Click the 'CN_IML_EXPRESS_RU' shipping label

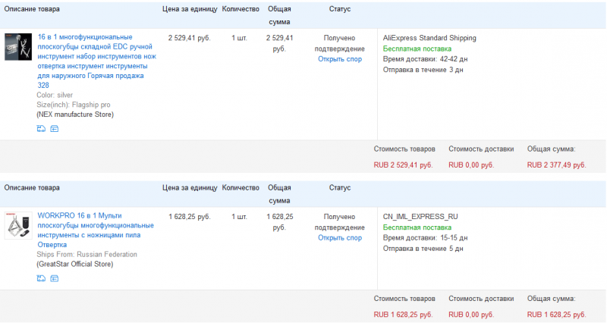pyautogui.click(x=420, y=217)
